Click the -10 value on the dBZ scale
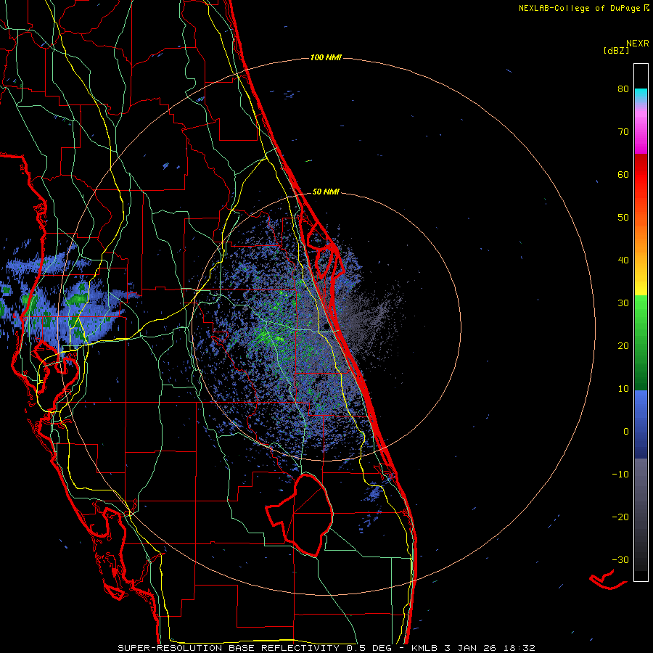Screen dimensions: 653x653 [620, 474]
